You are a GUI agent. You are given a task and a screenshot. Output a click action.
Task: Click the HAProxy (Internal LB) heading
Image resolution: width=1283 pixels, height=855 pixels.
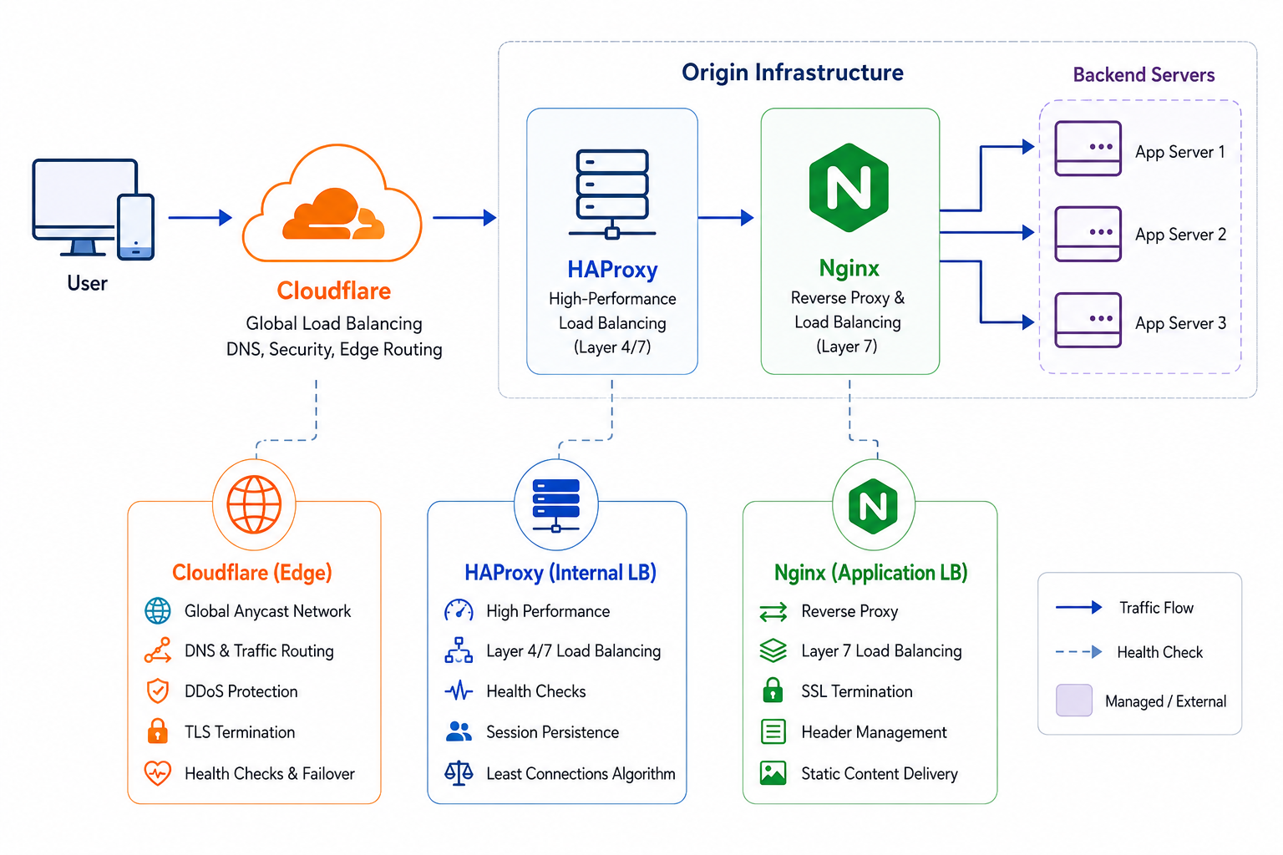(x=560, y=573)
